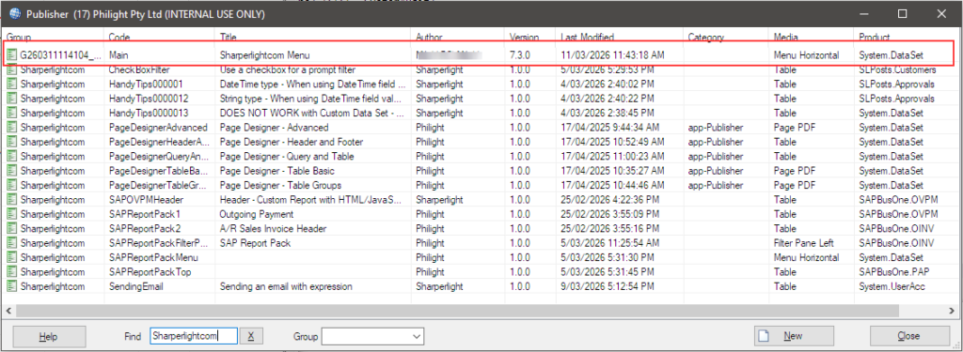The height and width of the screenshot is (352, 963).
Task: Click the 'SAPBusOne.PAP' product cell
Action: pyautogui.click(x=893, y=271)
